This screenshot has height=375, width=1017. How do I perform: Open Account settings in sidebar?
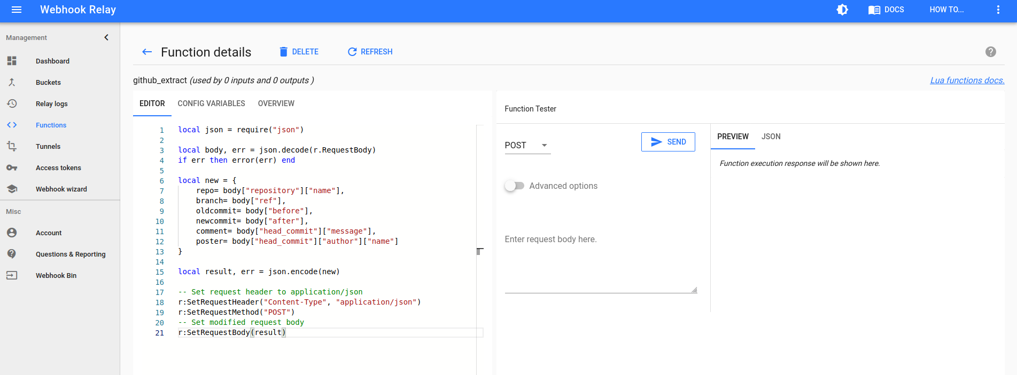(x=49, y=233)
